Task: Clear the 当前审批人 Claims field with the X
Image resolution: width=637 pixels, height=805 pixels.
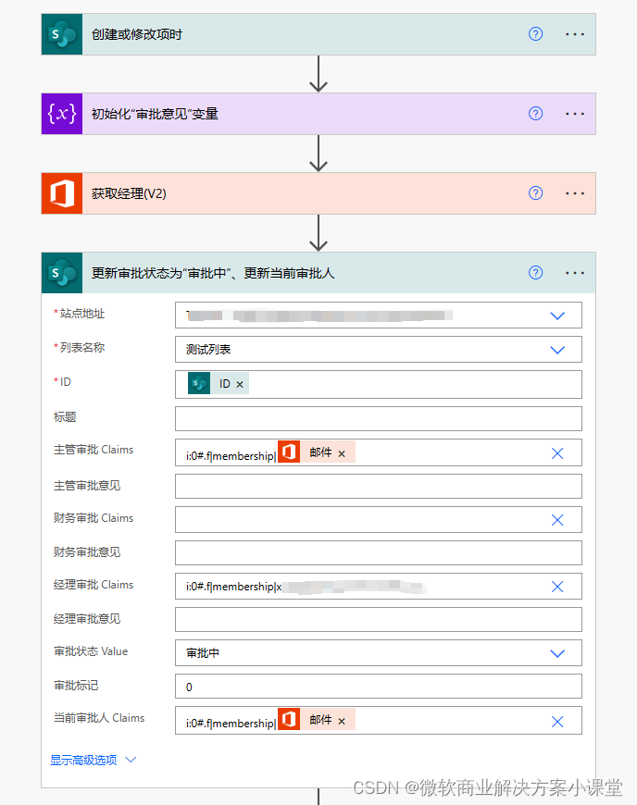Action: pyautogui.click(x=557, y=722)
